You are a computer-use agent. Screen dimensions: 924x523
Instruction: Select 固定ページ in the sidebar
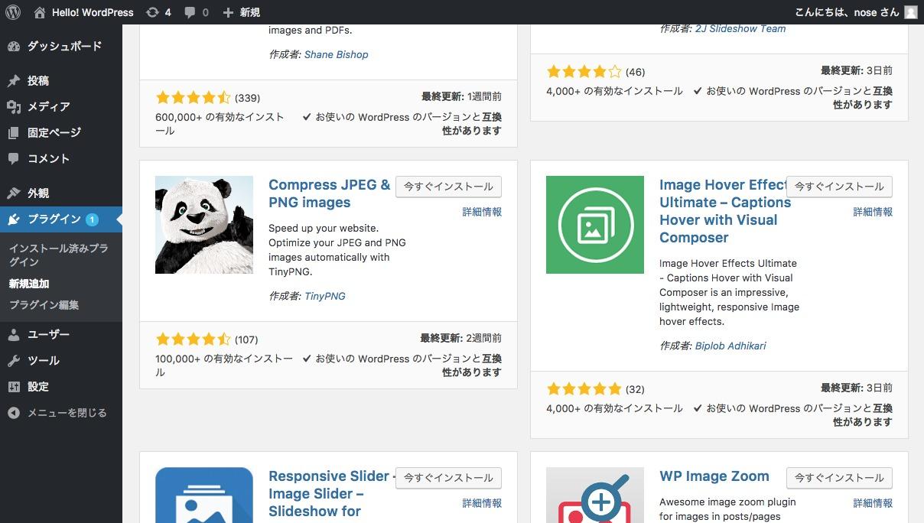(x=54, y=133)
